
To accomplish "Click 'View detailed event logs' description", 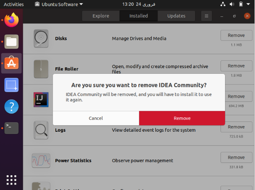I will [x=154, y=130].
